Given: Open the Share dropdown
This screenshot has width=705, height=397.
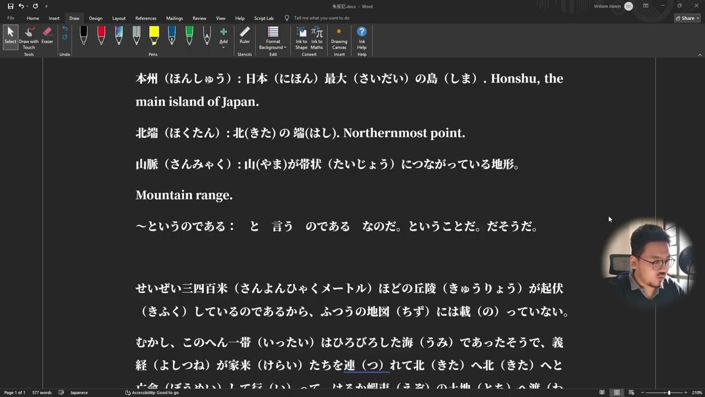Looking at the screenshot, I should 687,18.
